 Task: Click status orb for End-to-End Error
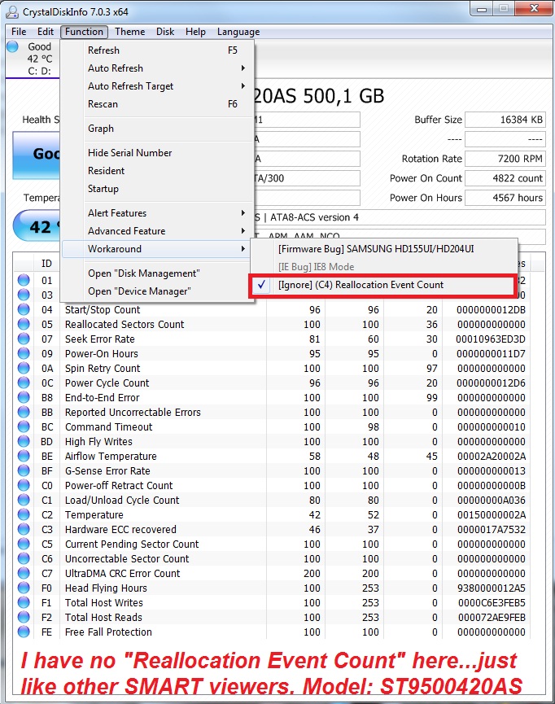[x=24, y=398]
